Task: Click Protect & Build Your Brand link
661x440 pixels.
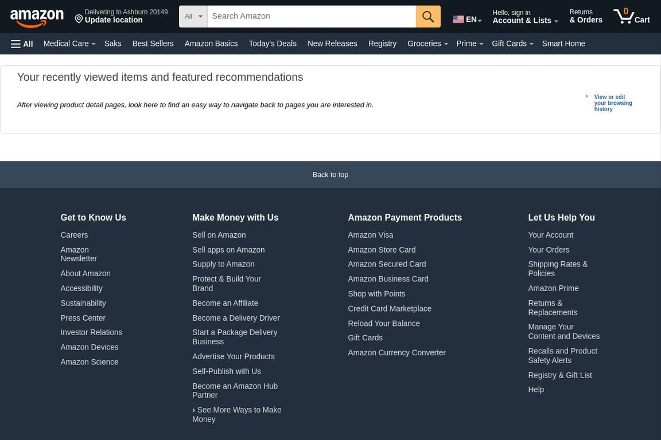Action: pyautogui.click(x=227, y=284)
